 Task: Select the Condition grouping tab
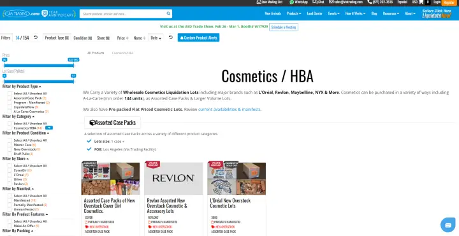point(82,38)
